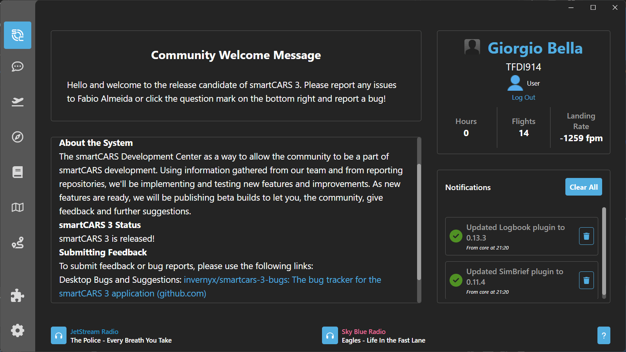Select the dashboard home sidebar icon
Screen dimensions: 626x352
pyautogui.click(x=18, y=35)
